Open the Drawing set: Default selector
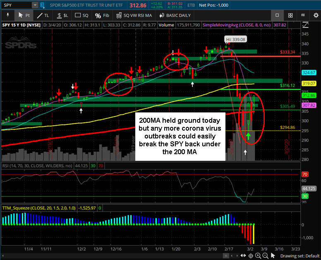 [x=300, y=256]
